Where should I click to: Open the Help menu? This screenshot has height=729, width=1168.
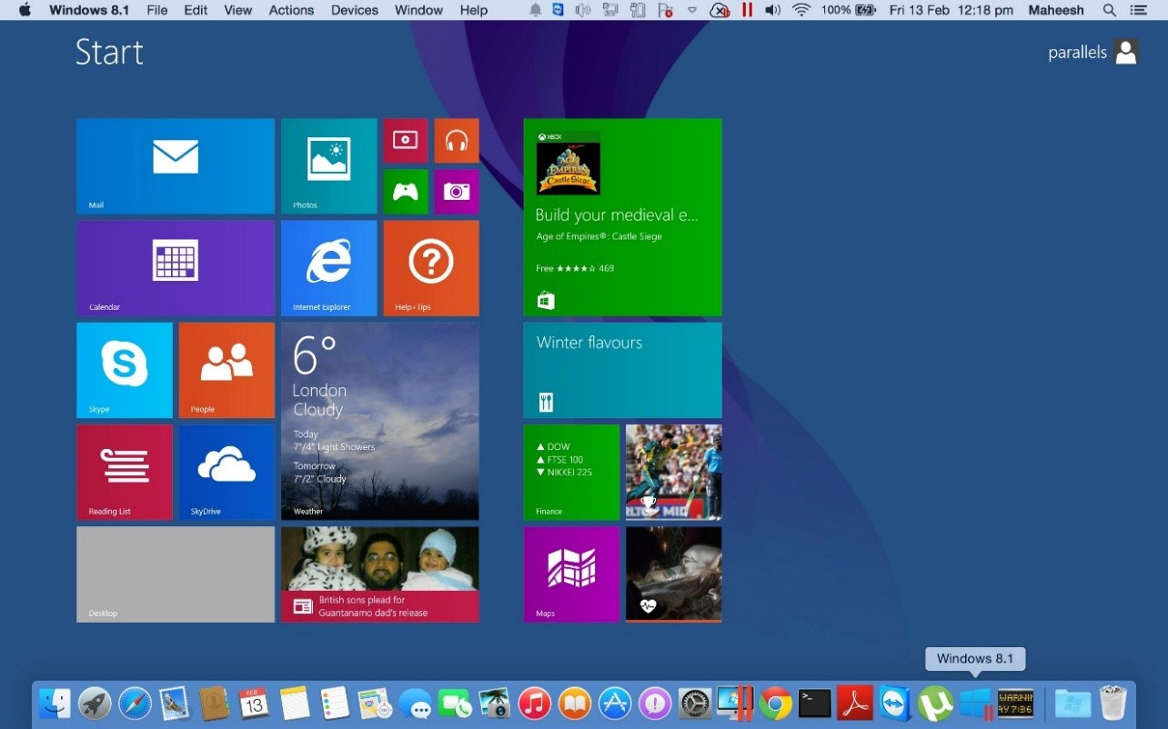pyautogui.click(x=474, y=10)
